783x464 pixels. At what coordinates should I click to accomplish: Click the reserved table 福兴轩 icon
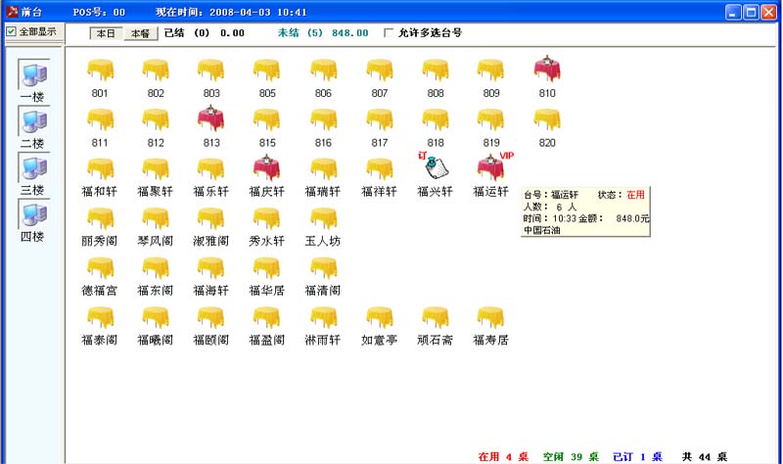[x=435, y=167]
